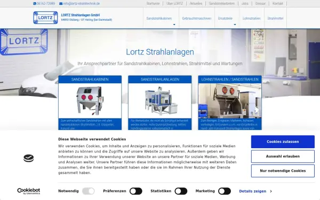Screen dimensions: 320x200
Task: Click the Sandstrahlanlagen machine image
Action: point(160,101)
